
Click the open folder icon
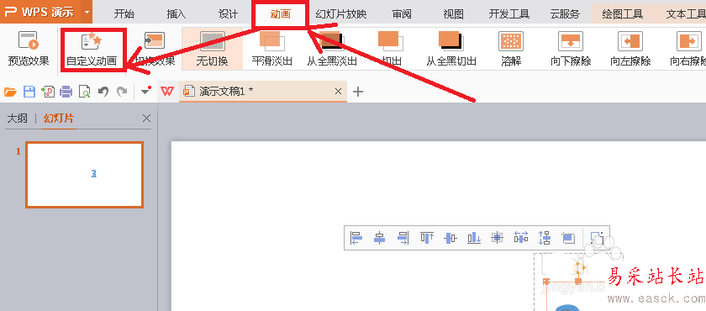(x=10, y=92)
